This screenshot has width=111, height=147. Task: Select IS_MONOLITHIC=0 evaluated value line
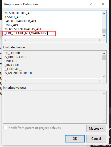[18, 73]
